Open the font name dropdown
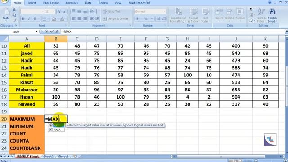 point(43,11)
